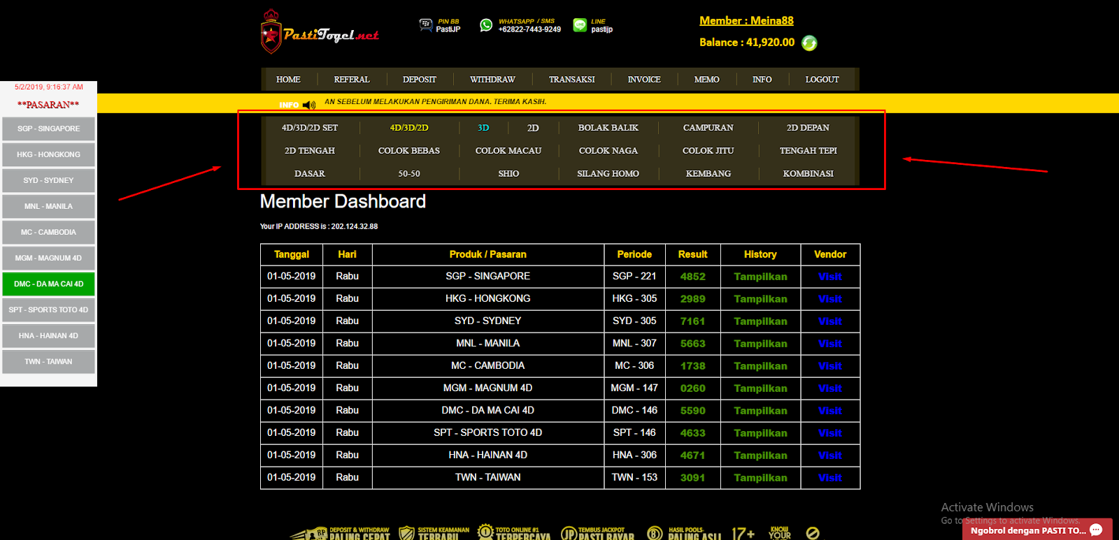
Task: Choose the SHIO game
Action: 508,174
